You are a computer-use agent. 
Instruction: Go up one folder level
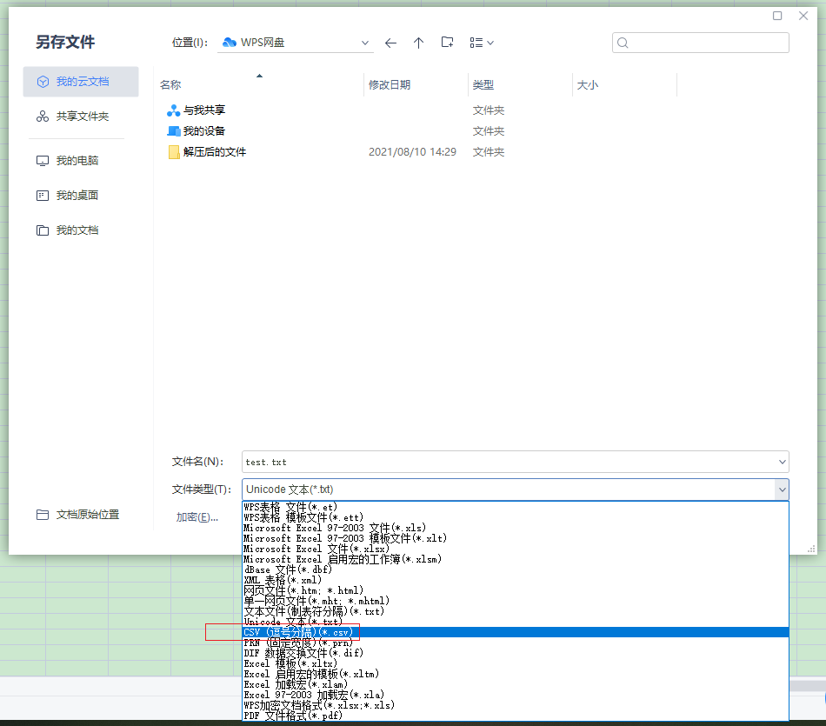(418, 43)
